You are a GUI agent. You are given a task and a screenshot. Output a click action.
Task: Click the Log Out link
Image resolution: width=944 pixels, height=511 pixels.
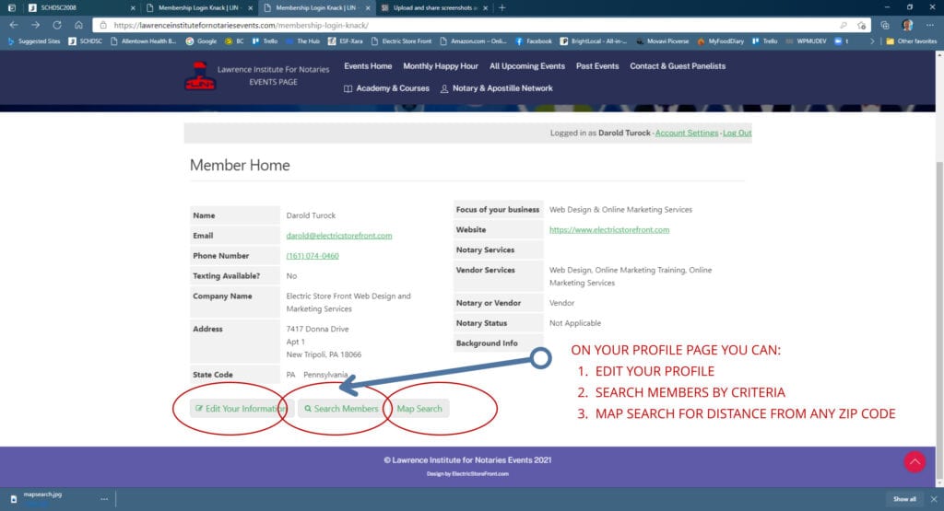[737, 134]
